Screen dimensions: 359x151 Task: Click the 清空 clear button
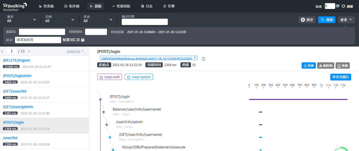click(x=307, y=20)
